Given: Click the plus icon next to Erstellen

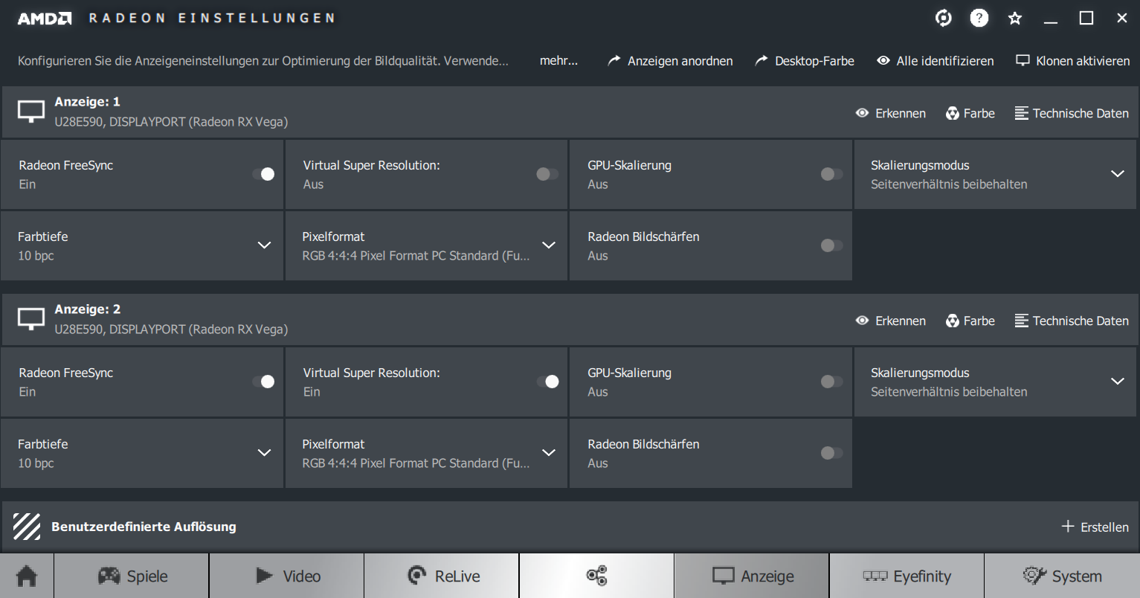Looking at the screenshot, I should (x=1068, y=527).
